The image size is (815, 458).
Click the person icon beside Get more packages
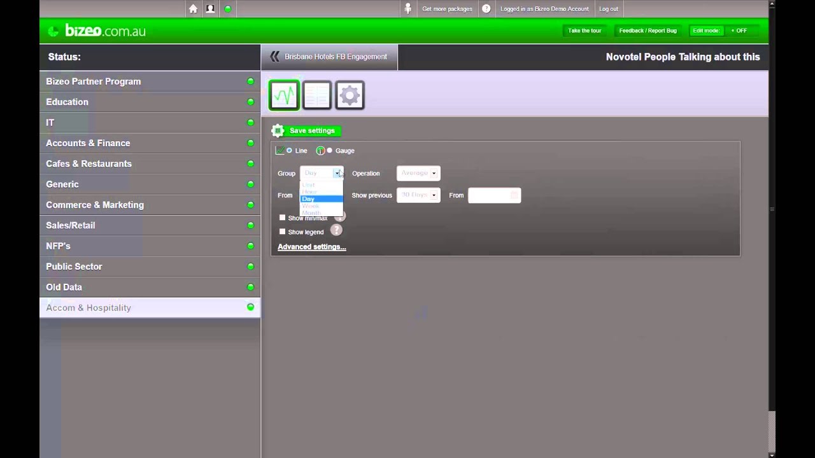pyautogui.click(x=408, y=9)
